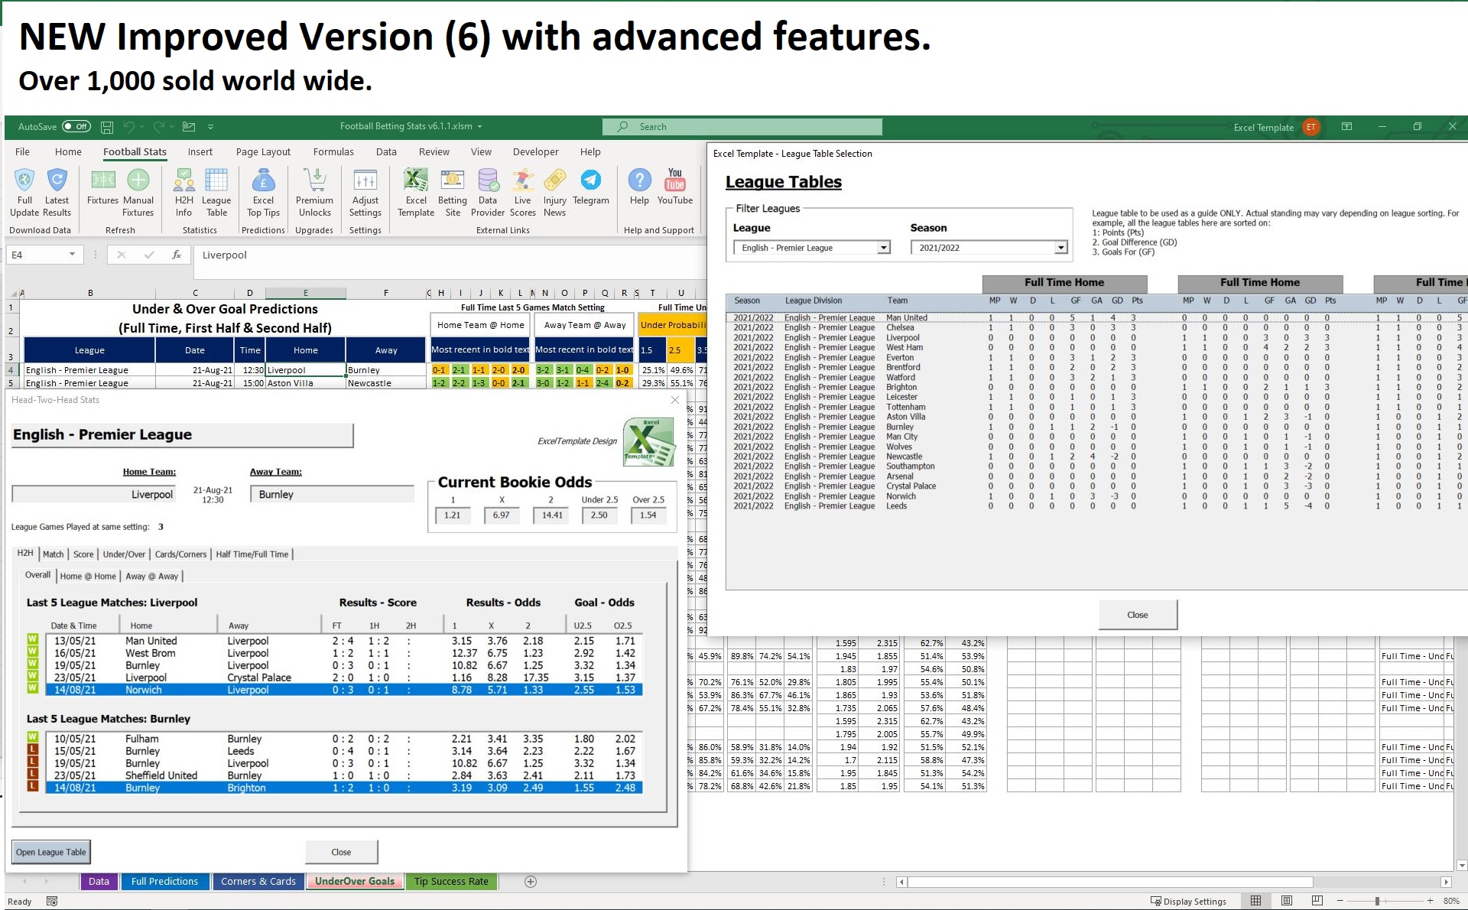Click the League Table ribbon icon
Viewport: 1468px width, 910px height.
pos(216,181)
